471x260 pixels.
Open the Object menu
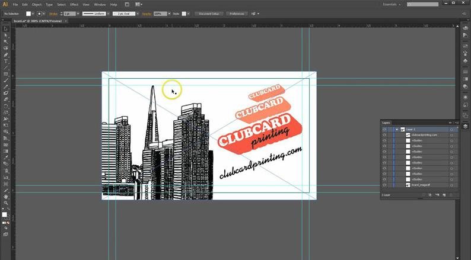pyautogui.click(x=36, y=4)
